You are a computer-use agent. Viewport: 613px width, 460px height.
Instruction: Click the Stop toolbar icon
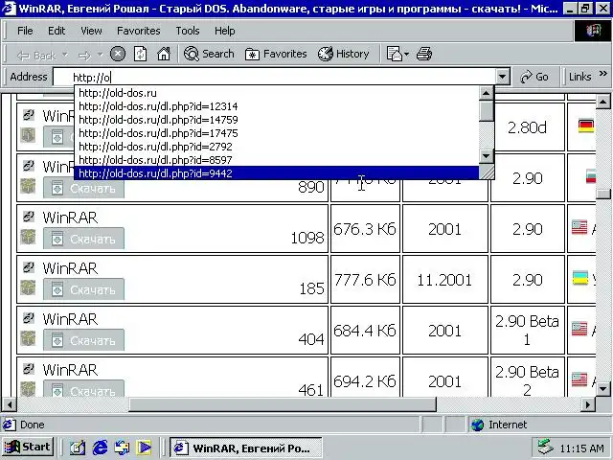click(118, 54)
